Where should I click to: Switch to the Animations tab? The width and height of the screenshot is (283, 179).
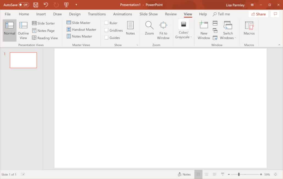pyautogui.click(x=123, y=14)
